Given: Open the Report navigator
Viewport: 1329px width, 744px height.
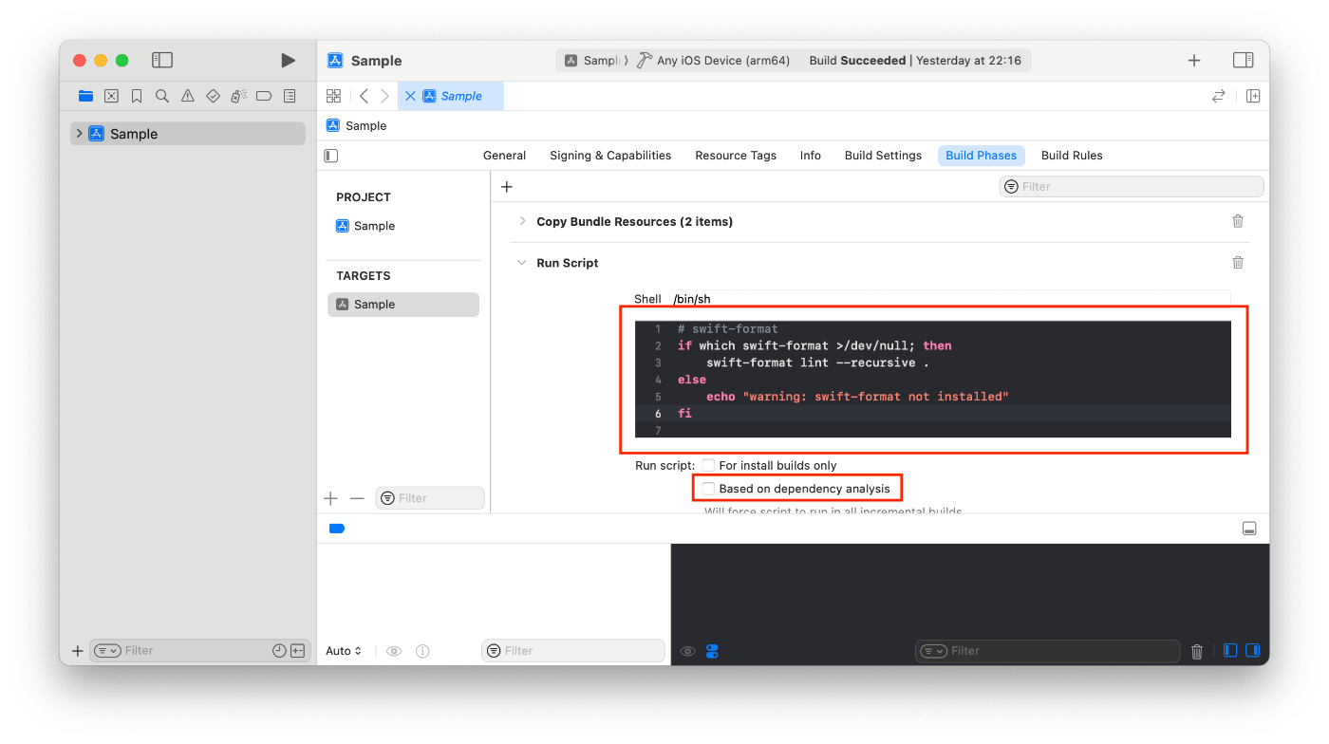Looking at the screenshot, I should click(x=290, y=96).
